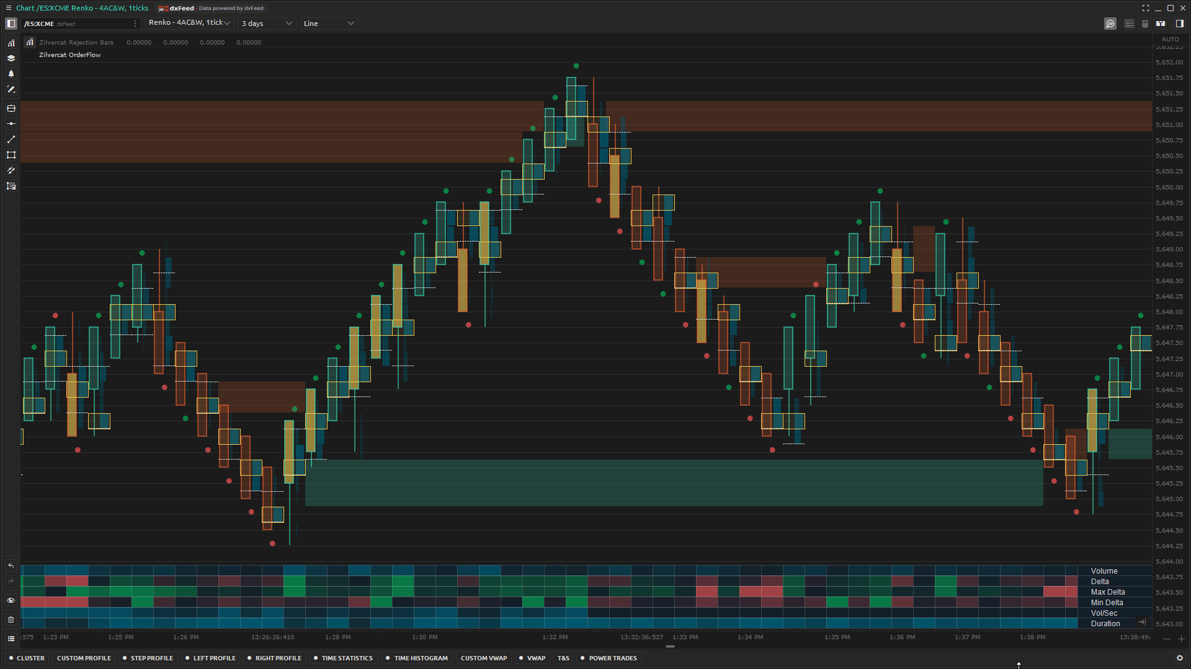Click the AUTO price scale button
This screenshot has height=669, width=1191.
[1170, 39]
